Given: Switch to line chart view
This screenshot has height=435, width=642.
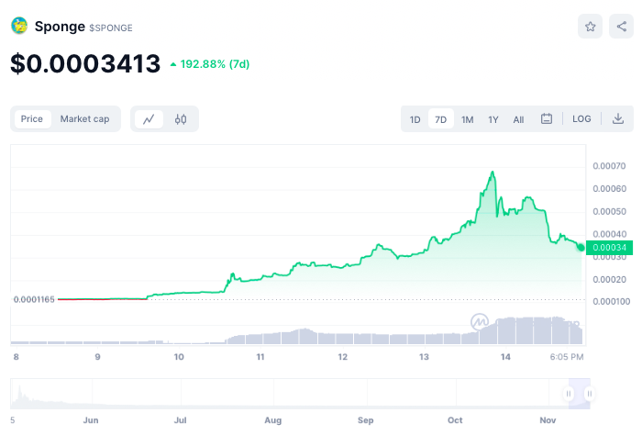Looking at the screenshot, I should 149,119.
